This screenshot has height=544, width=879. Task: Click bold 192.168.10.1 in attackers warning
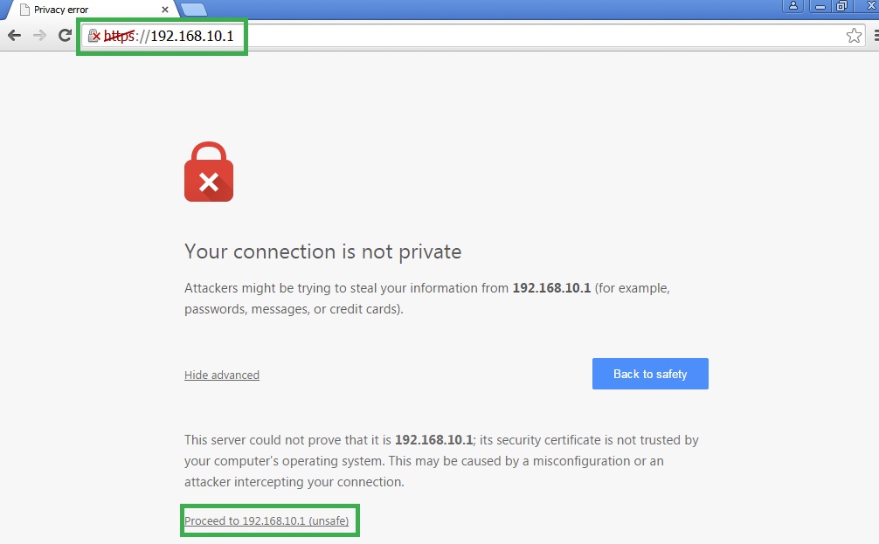[551, 288]
